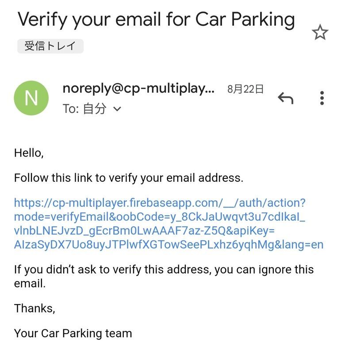Click the link line starting with vlnbLNEJvzD

[145, 231]
